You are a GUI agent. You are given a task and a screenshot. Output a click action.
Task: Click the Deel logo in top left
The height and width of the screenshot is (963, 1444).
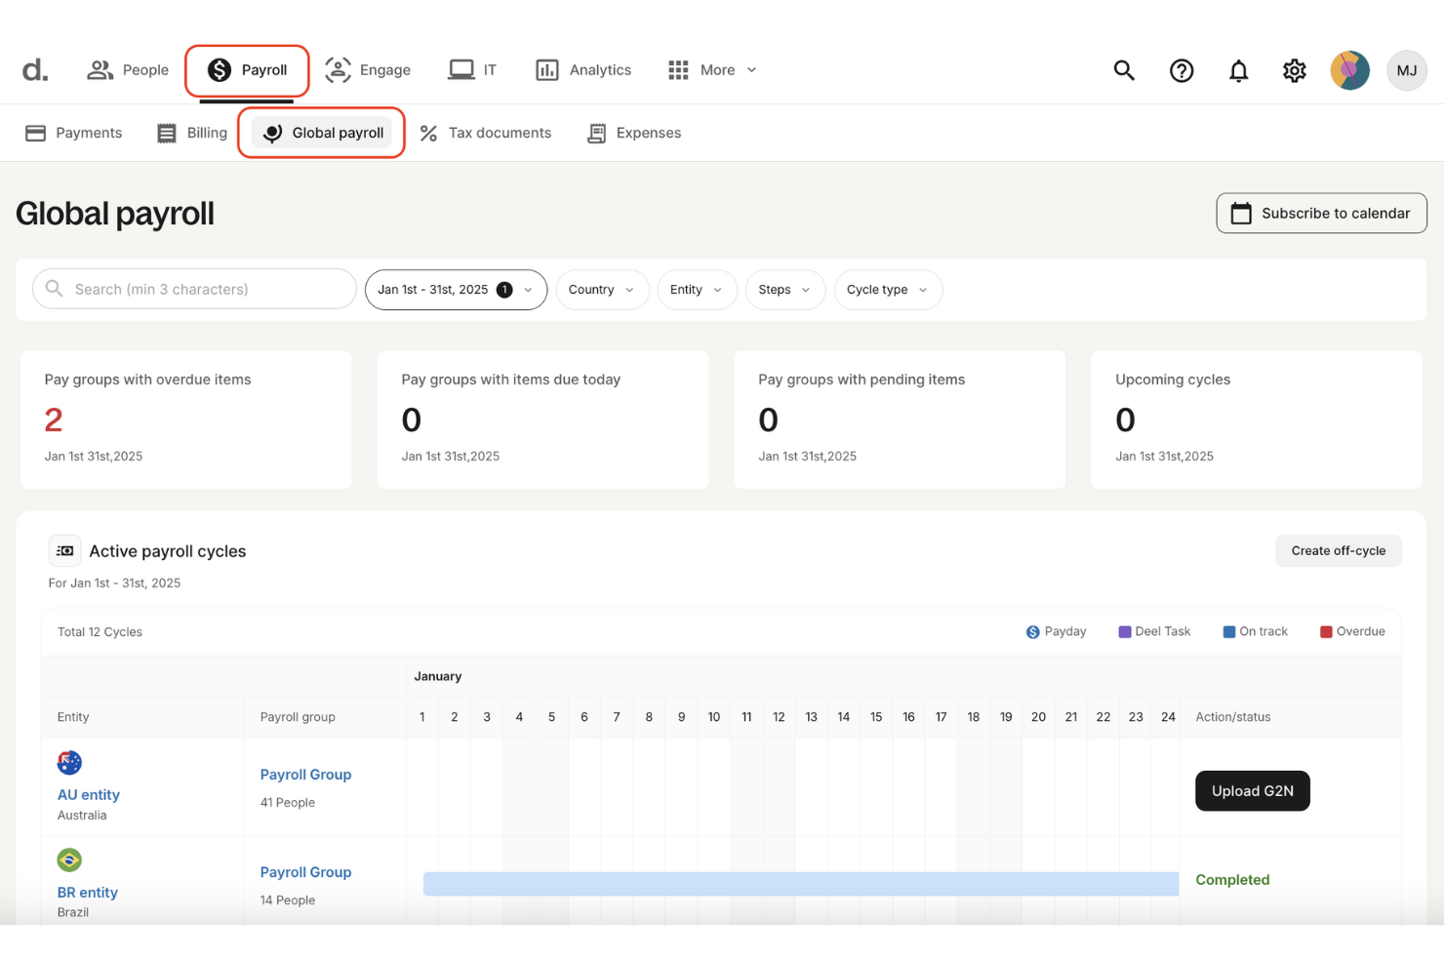tap(33, 68)
